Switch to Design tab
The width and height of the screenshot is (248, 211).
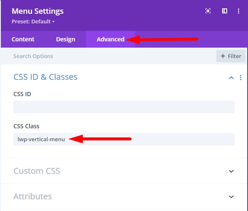click(x=66, y=39)
